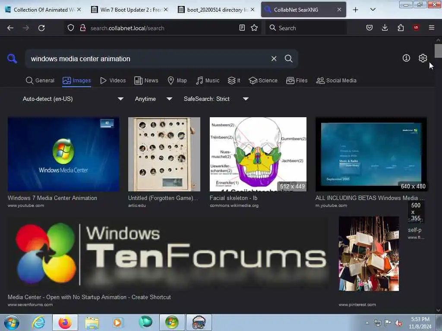Open ALL INCLUDING BETAS Windows Media title
The height and width of the screenshot is (331, 442).
[x=370, y=198]
